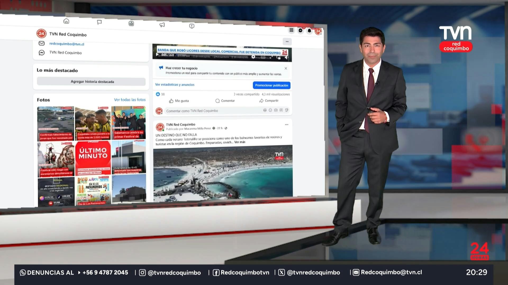Open the 'Día de los Patrimonios' photo thumbnail

[93, 191]
